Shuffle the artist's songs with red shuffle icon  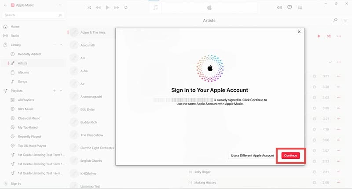(x=329, y=36)
